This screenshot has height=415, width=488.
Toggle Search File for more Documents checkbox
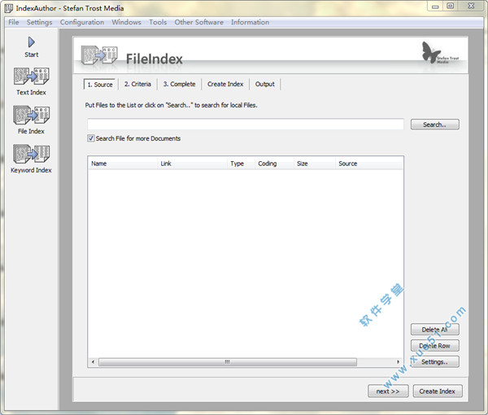pos(90,138)
